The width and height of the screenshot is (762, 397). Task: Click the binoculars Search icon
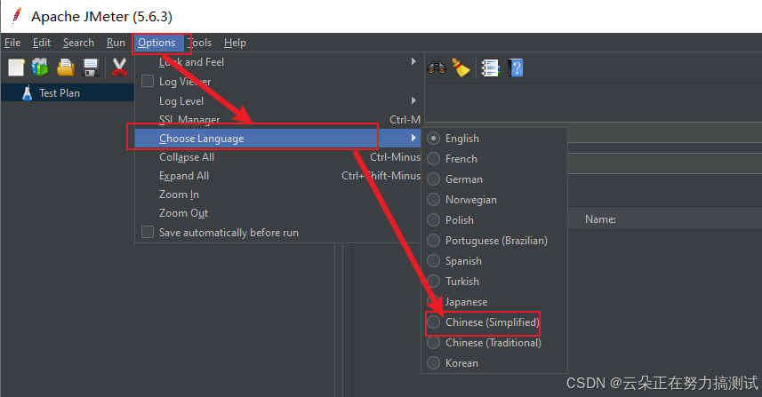click(x=437, y=67)
